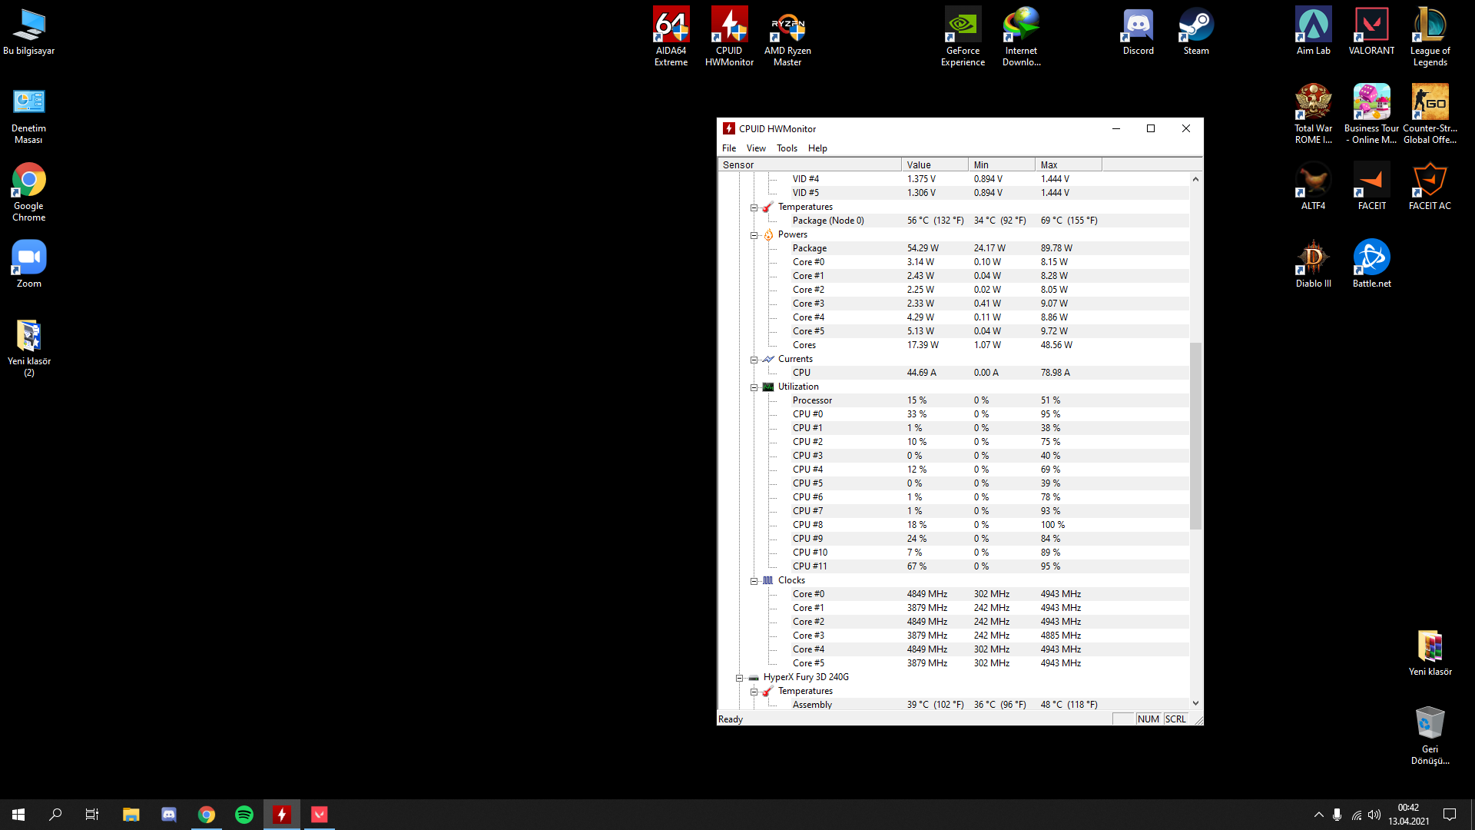
Task: Show hidden system tray icons
Action: pyautogui.click(x=1318, y=815)
